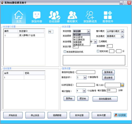Click the F5 hotkey field

51,32
